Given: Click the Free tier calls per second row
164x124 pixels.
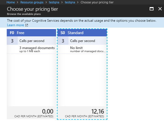Looking at the screenshot, I should [31, 41].
